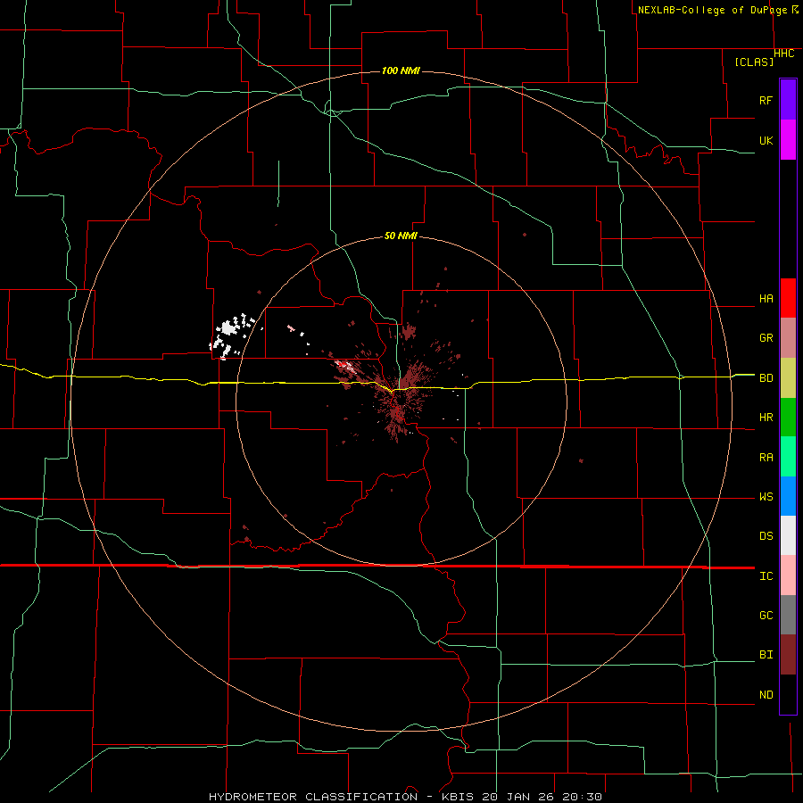Click the 100 NMI range ring label
The image size is (803, 803).
401,70
